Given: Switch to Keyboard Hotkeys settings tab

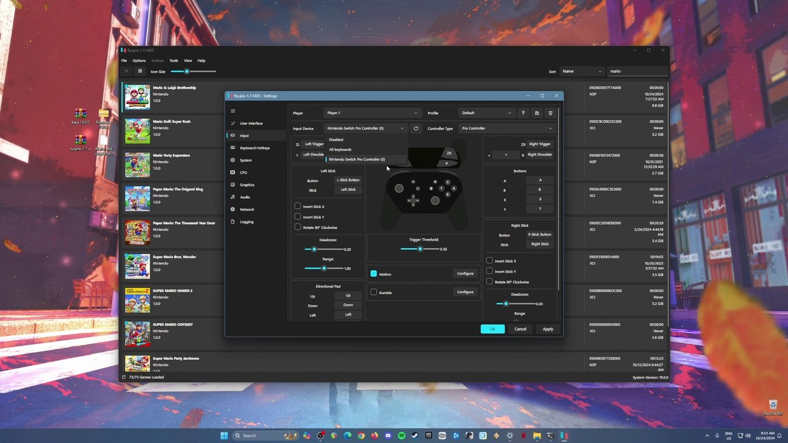Looking at the screenshot, I should (x=256, y=148).
